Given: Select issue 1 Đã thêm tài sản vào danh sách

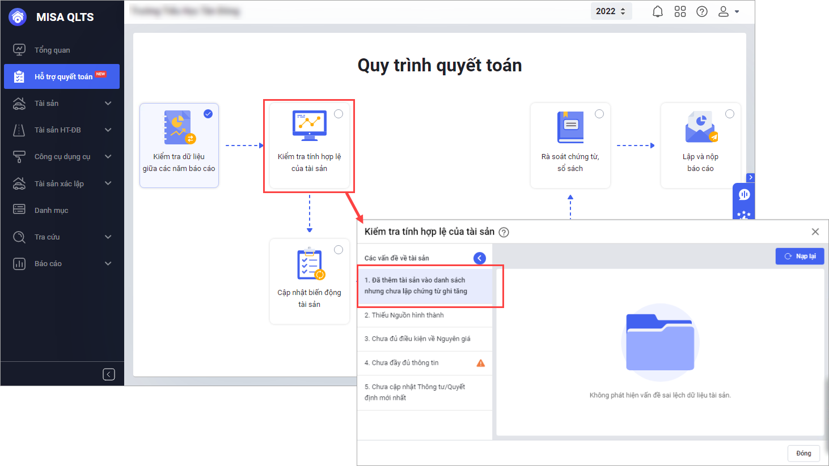Looking at the screenshot, I should coord(425,286).
